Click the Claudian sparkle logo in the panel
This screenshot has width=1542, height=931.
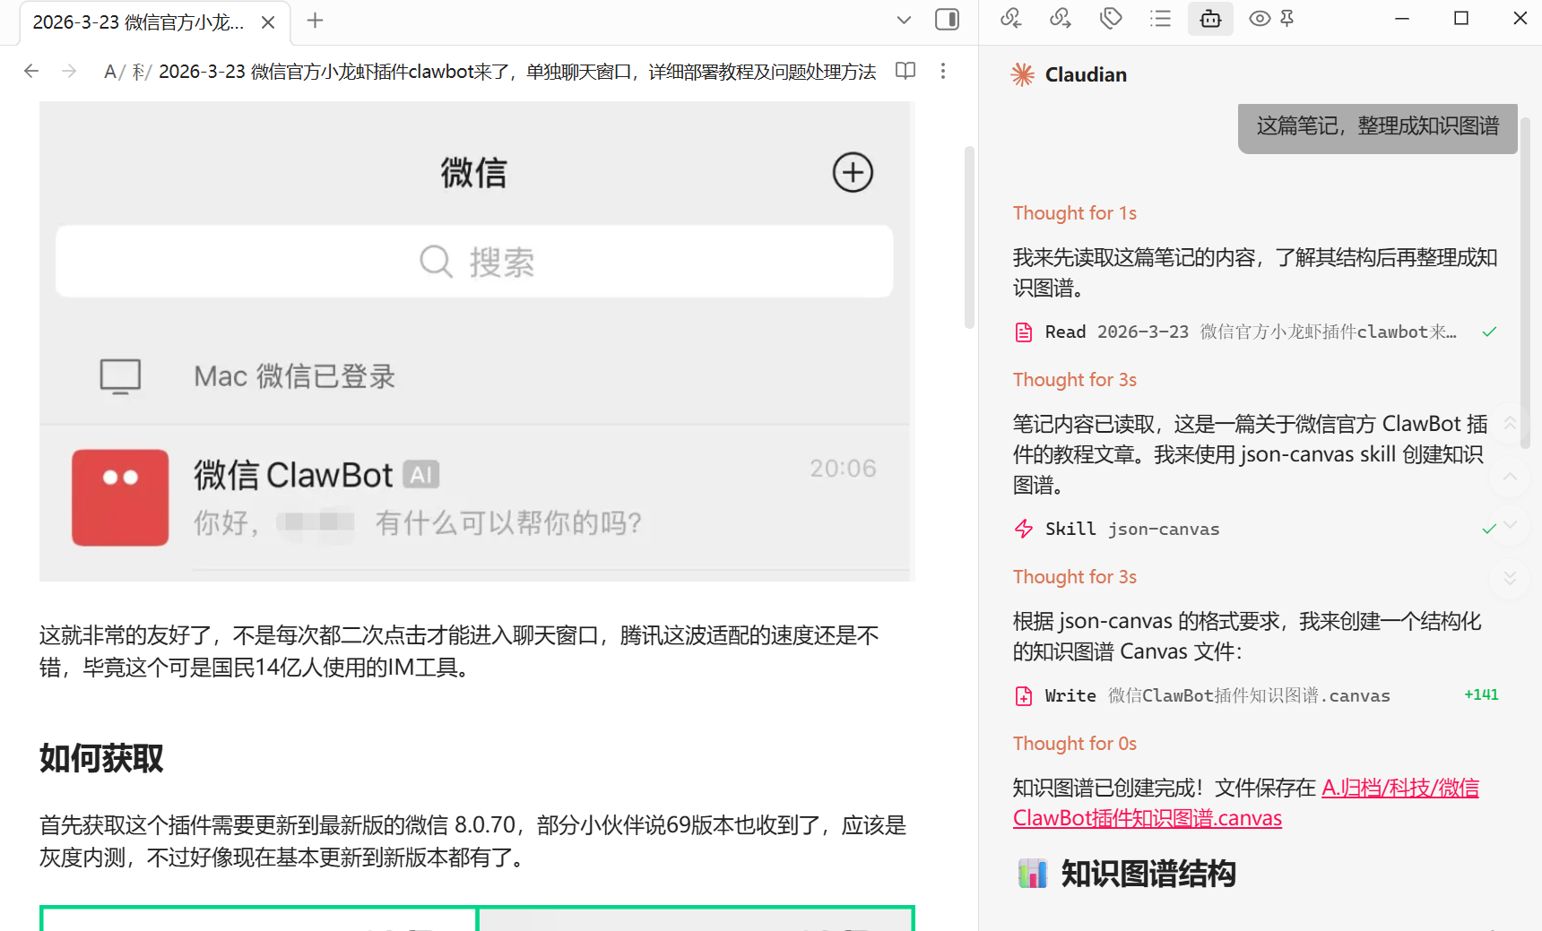pyautogui.click(x=1021, y=74)
